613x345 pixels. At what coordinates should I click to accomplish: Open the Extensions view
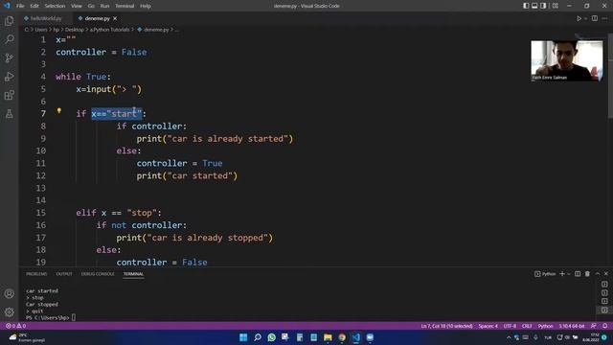(x=9, y=95)
